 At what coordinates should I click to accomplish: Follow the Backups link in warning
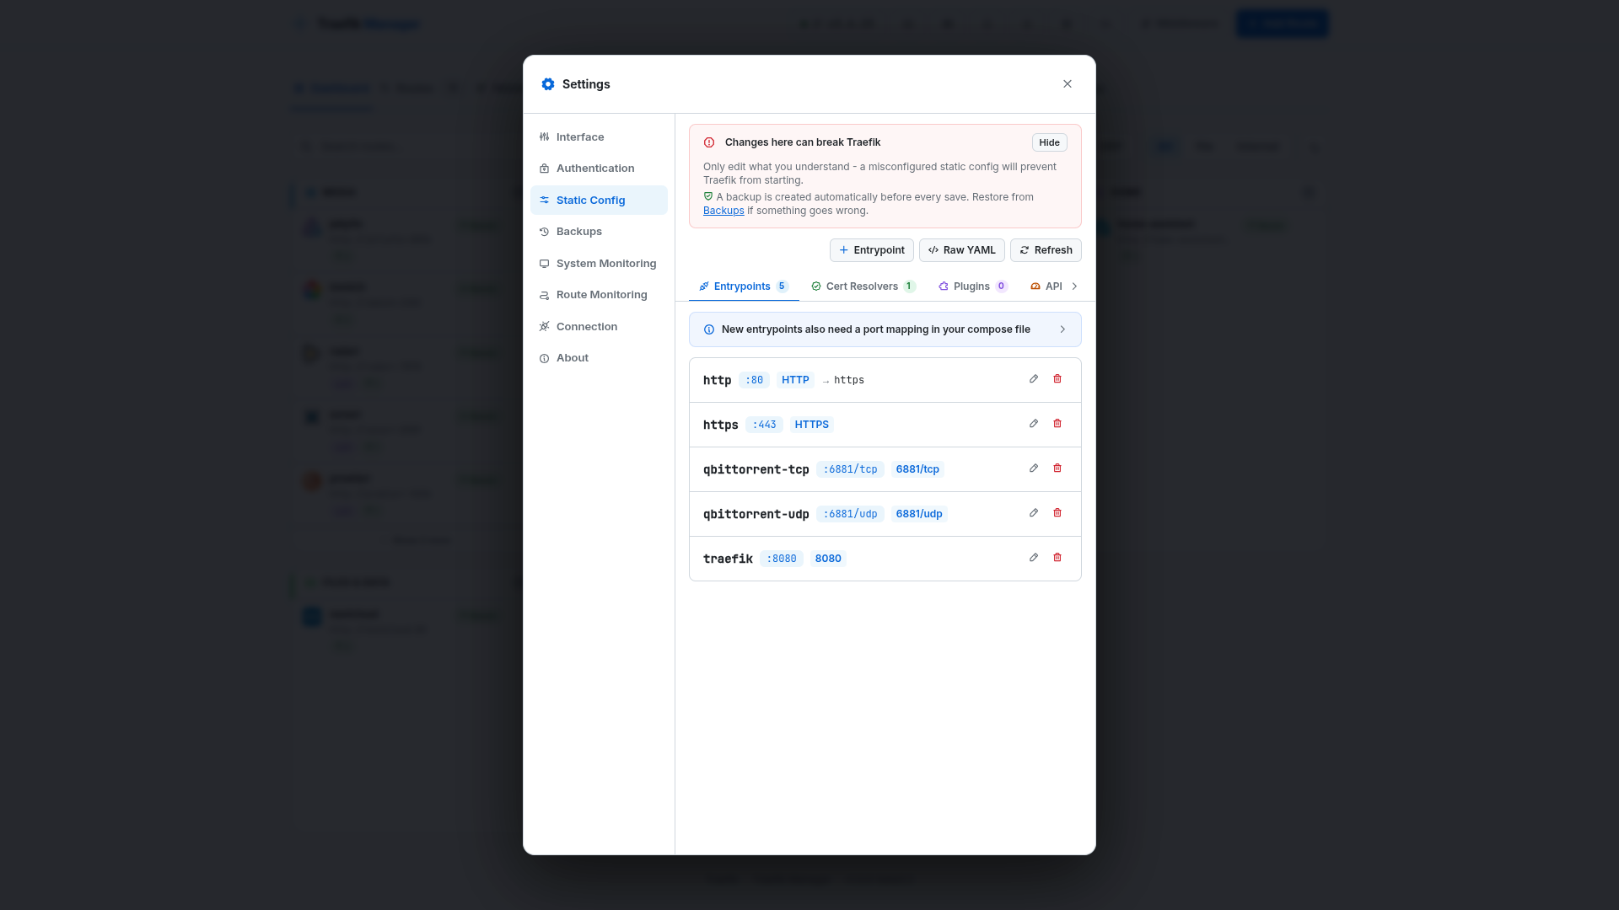723,211
